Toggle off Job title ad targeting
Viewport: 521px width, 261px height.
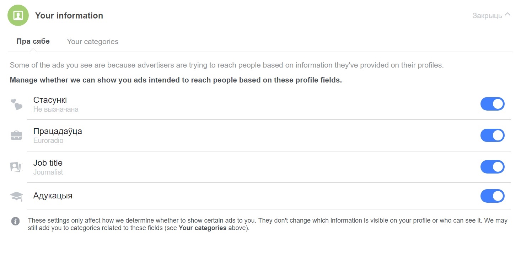[492, 167]
